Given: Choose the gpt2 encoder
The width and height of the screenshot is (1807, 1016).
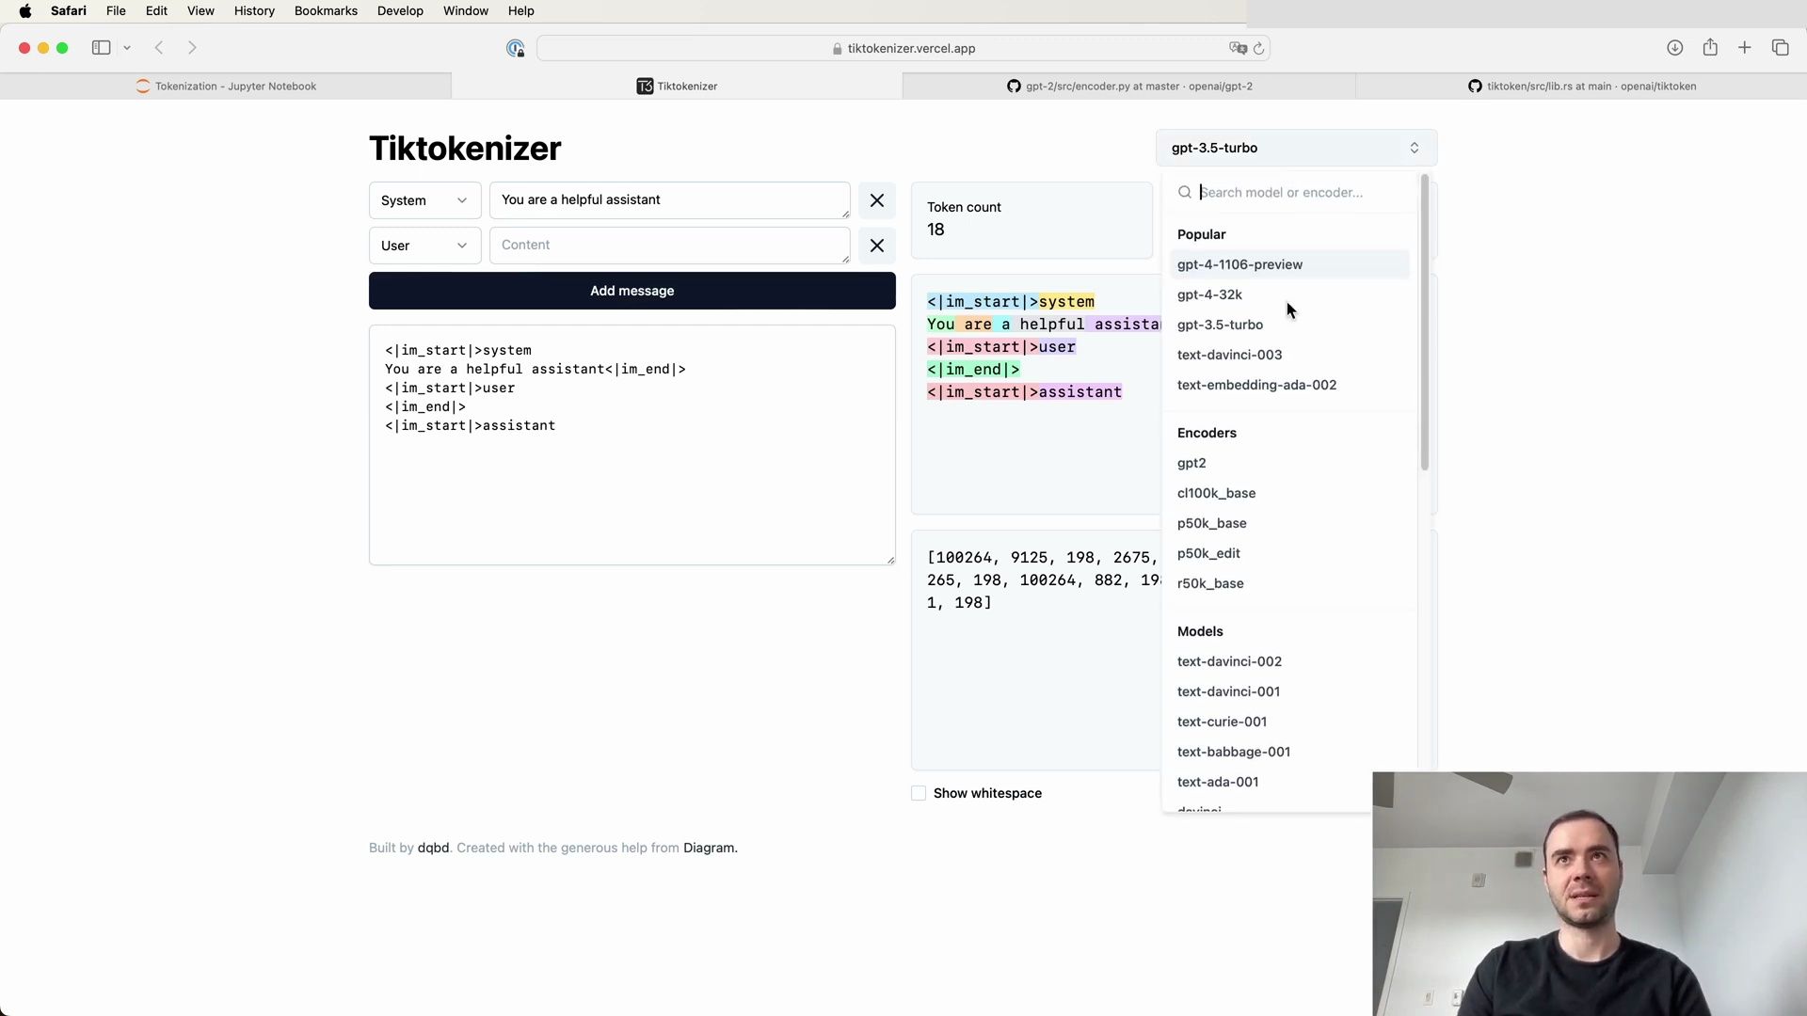Looking at the screenshot, I should point(1288,463).
